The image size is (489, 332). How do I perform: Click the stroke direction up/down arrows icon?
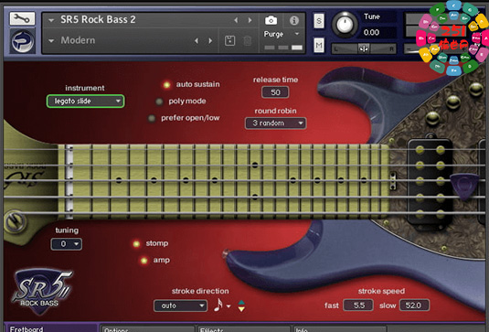tap(241, 305)
